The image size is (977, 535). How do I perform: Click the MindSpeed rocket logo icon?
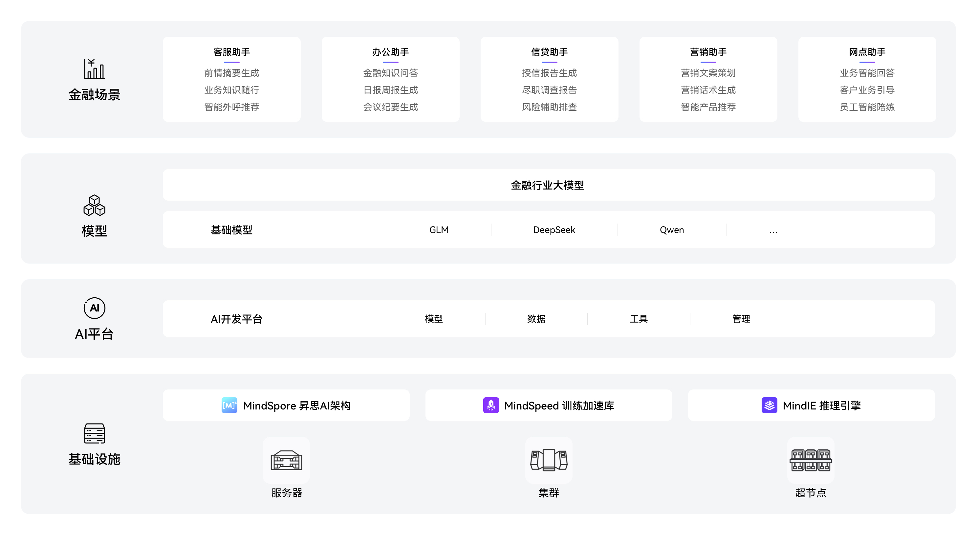coord(491,405)
